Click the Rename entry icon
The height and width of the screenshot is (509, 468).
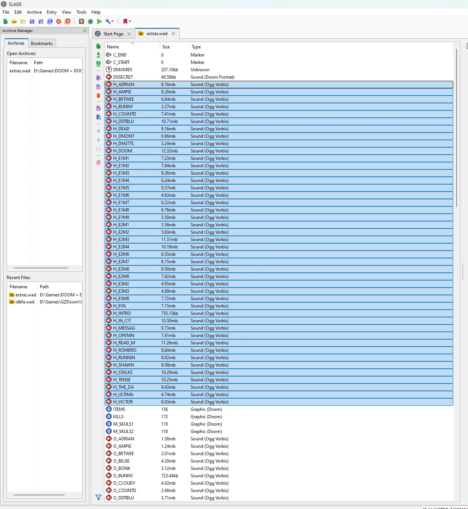98,78
